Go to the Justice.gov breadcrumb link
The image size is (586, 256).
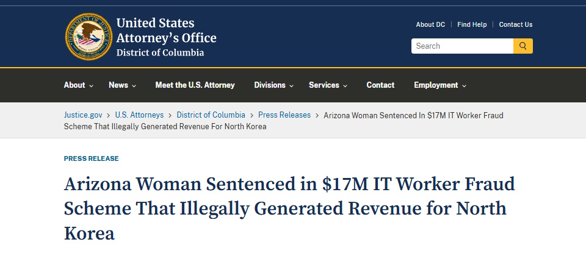(x=83, y=115)
